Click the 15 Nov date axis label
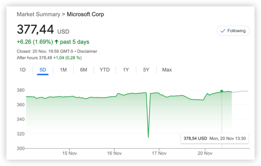The height and width of the screenshot is (166, 261). [70, 153]
